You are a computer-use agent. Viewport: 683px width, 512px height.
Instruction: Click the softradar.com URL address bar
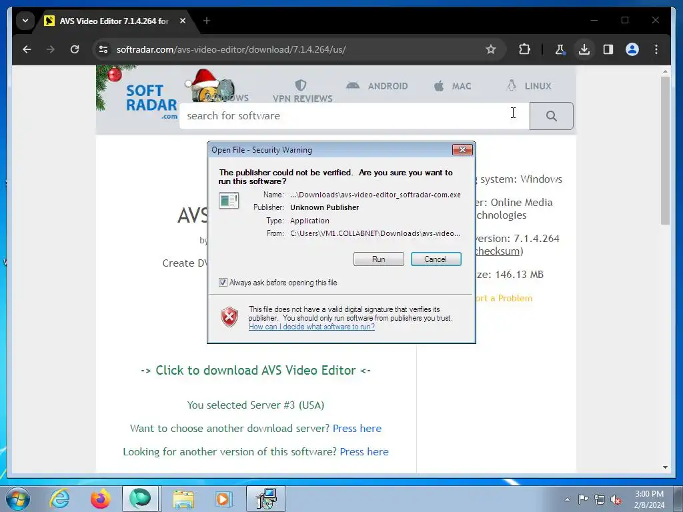231,49
